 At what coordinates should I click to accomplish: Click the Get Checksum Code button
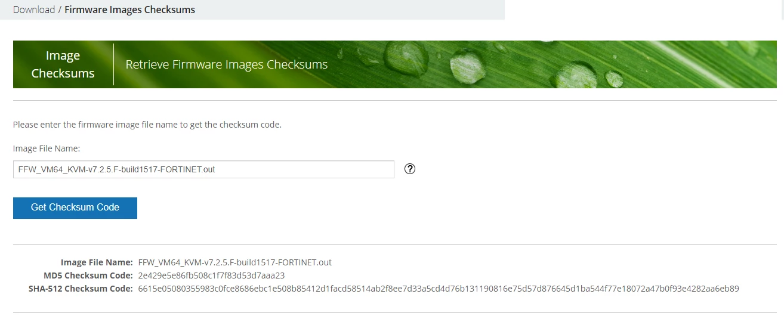coord(75,208)
